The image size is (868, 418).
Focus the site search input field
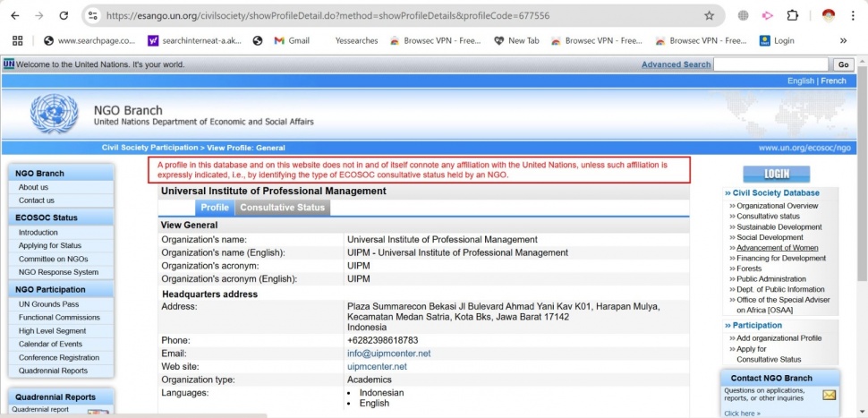pos(770,64)
